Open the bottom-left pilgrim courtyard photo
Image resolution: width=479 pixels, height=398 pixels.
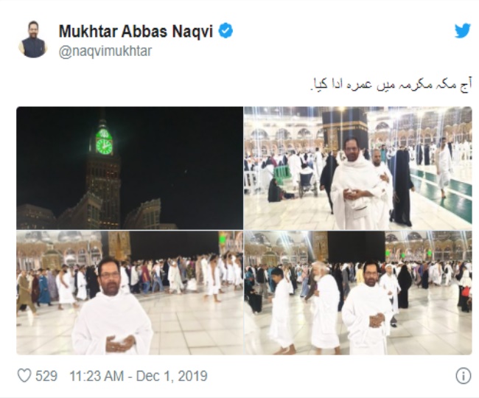(x=130, y=293)
